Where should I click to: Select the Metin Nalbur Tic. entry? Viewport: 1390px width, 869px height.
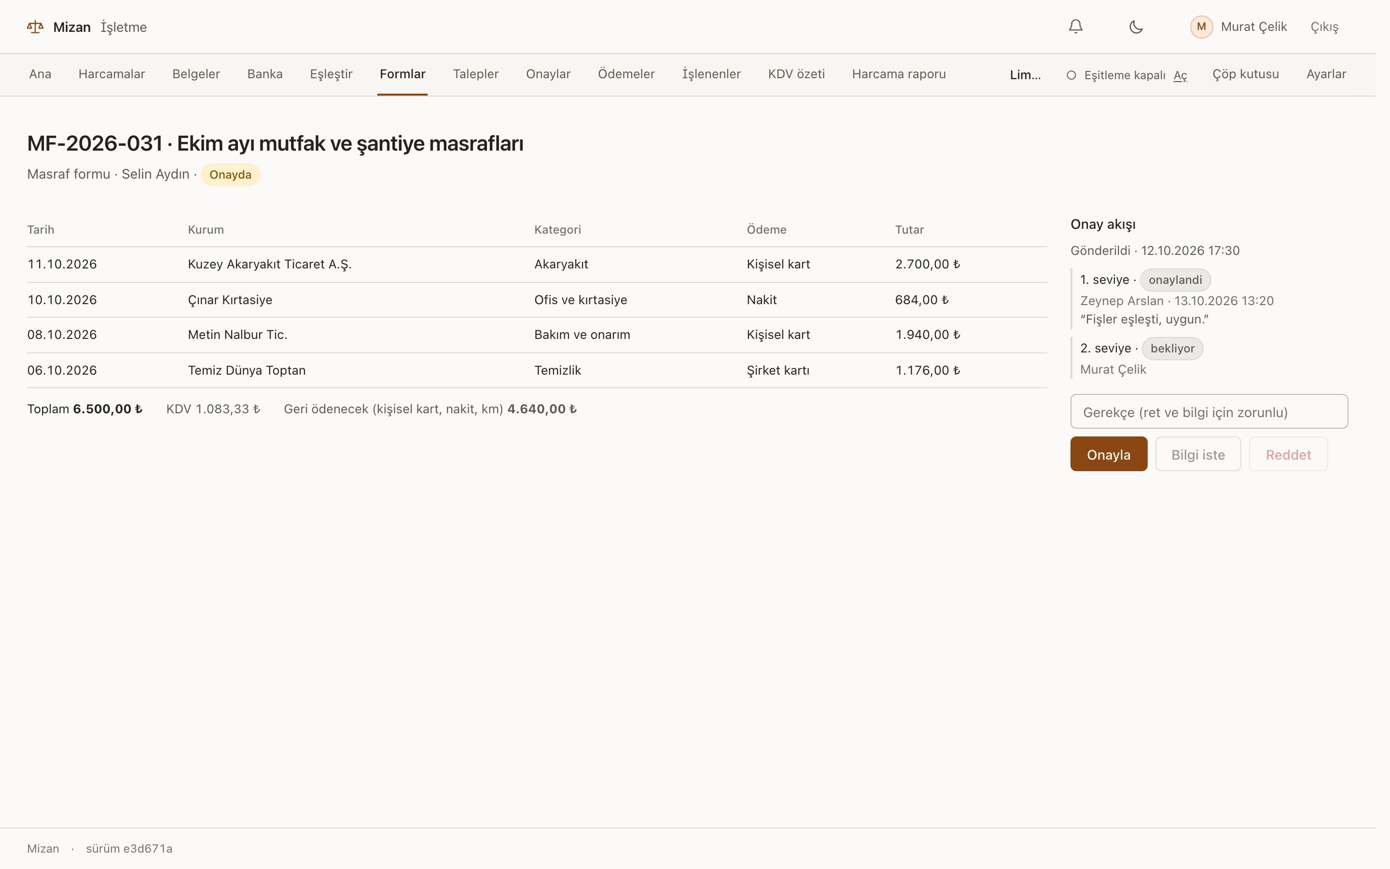[537, 335]
